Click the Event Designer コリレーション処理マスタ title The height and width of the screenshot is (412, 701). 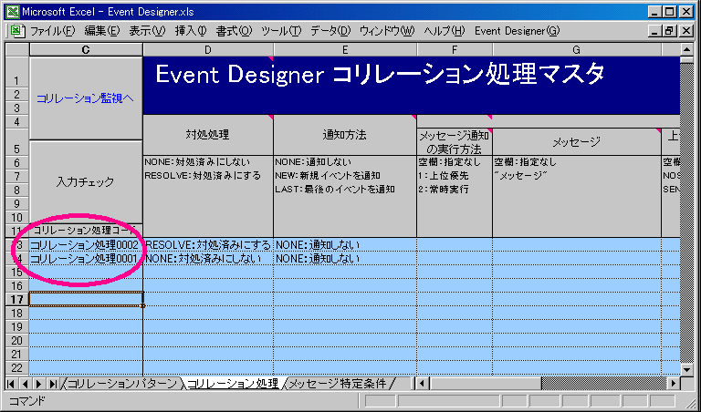click(380, 74)
